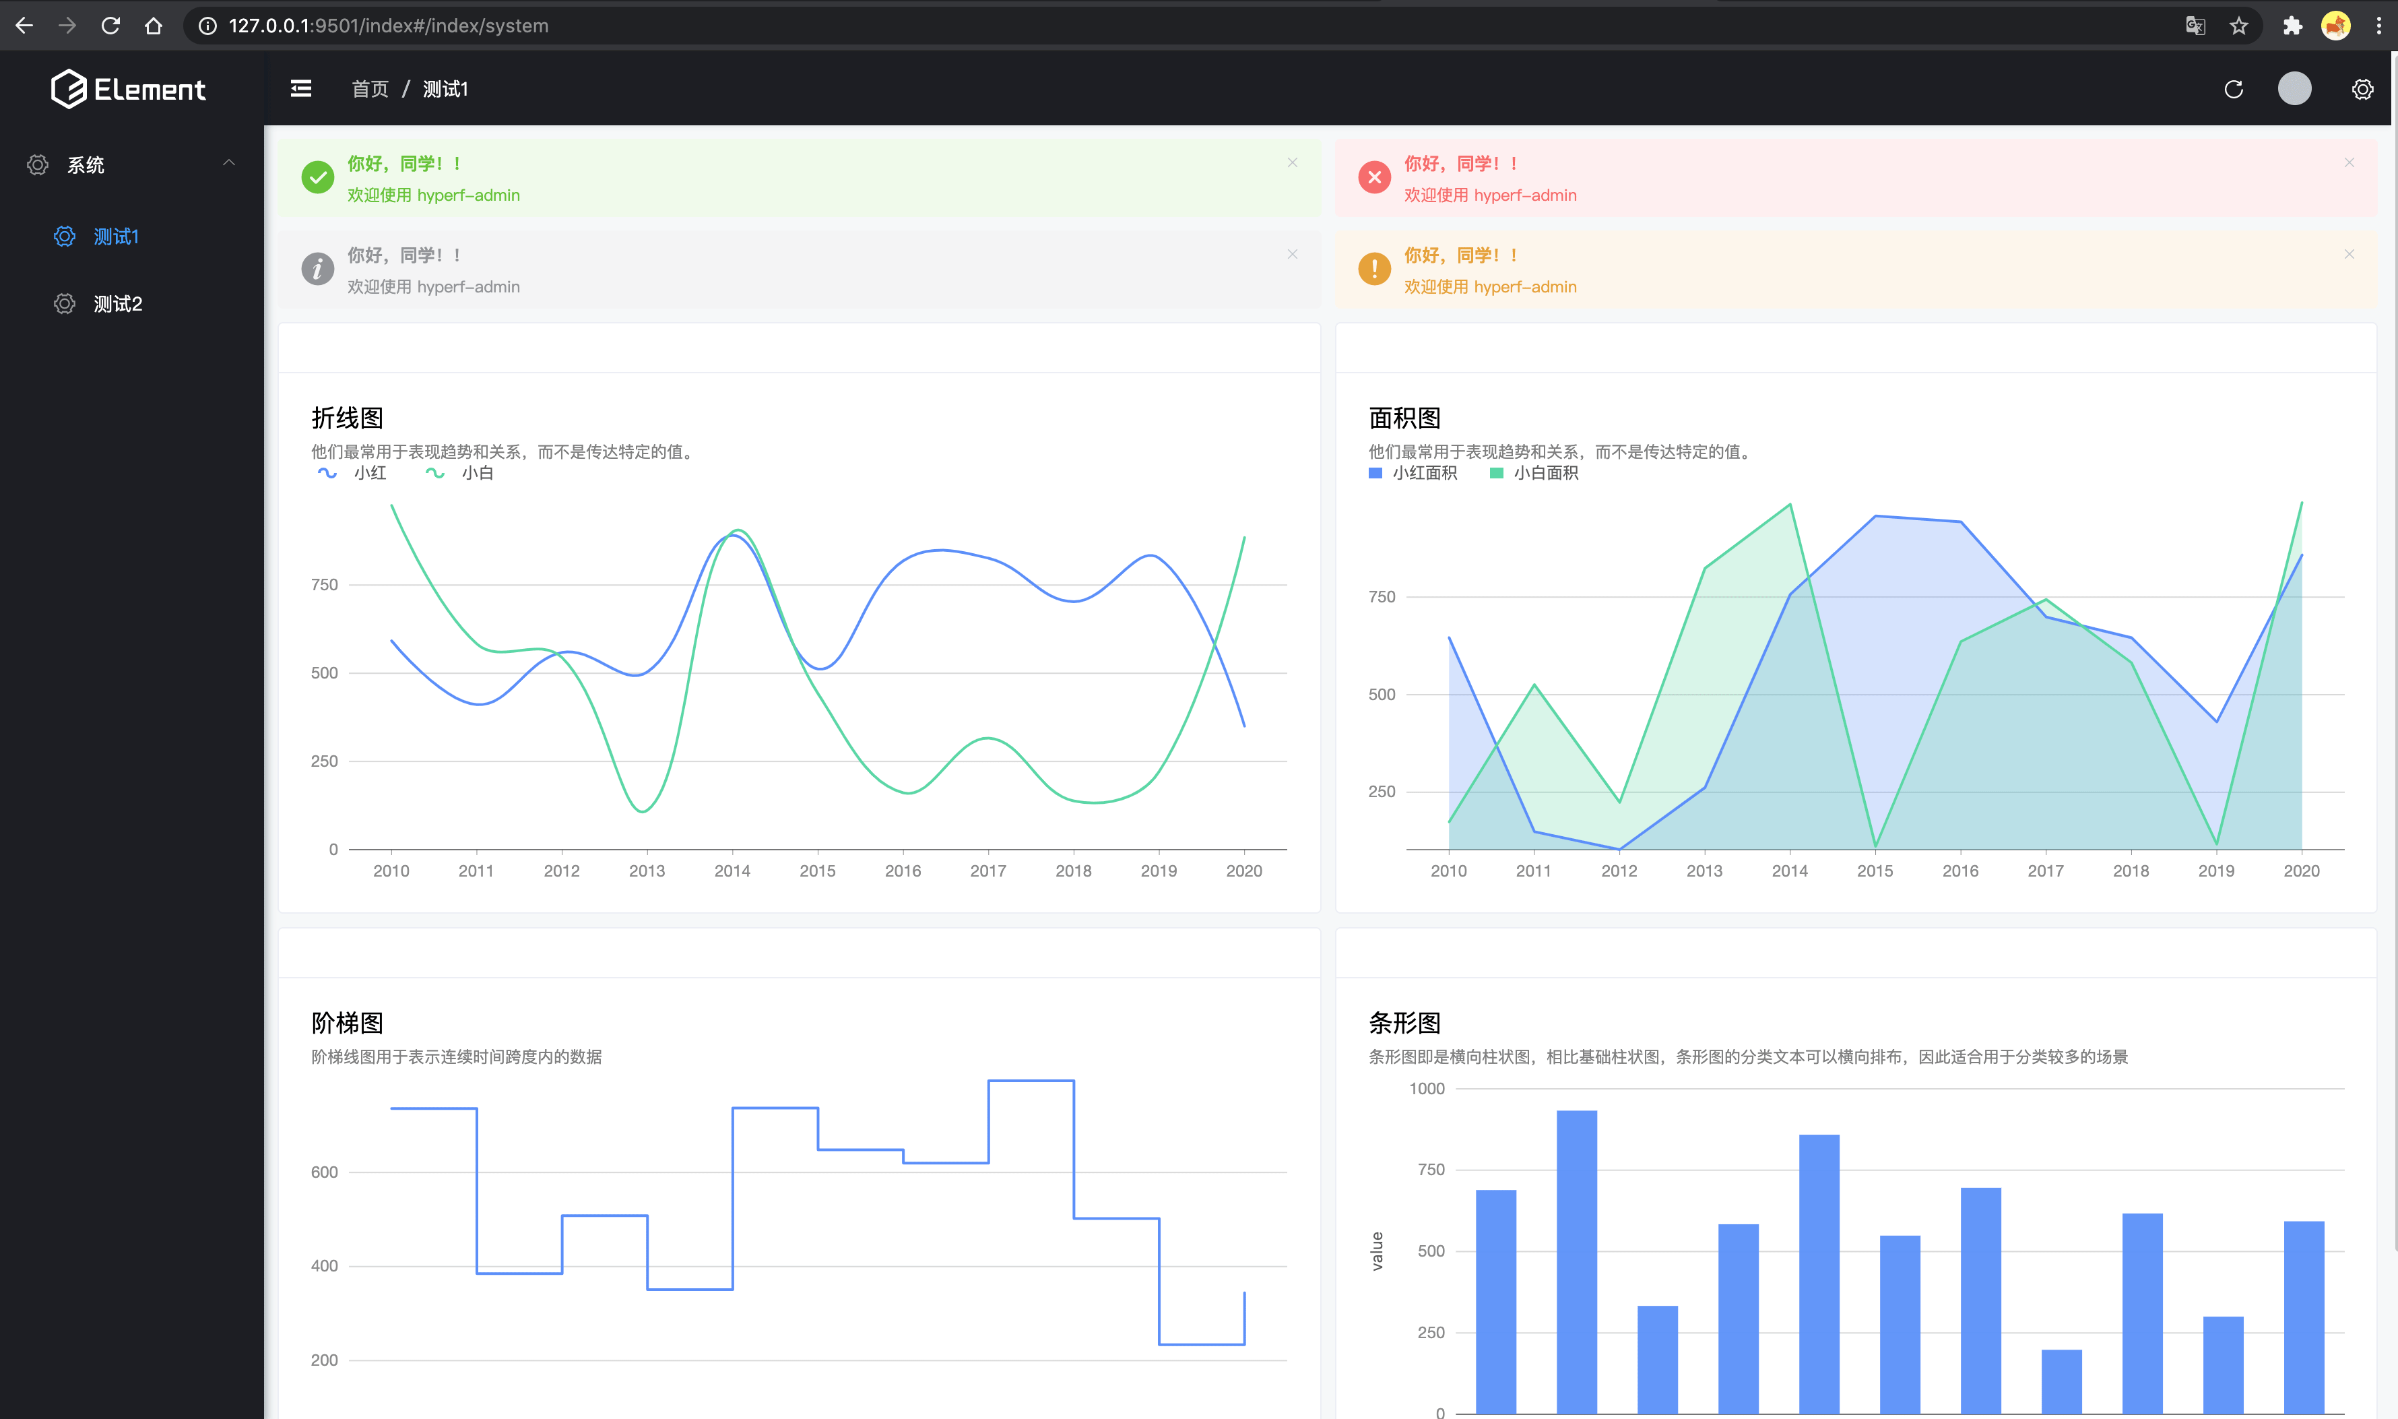Viewport: 2398px width, 1419px height.
Task: Open the settings gear in header
Action: point(2362,89)
